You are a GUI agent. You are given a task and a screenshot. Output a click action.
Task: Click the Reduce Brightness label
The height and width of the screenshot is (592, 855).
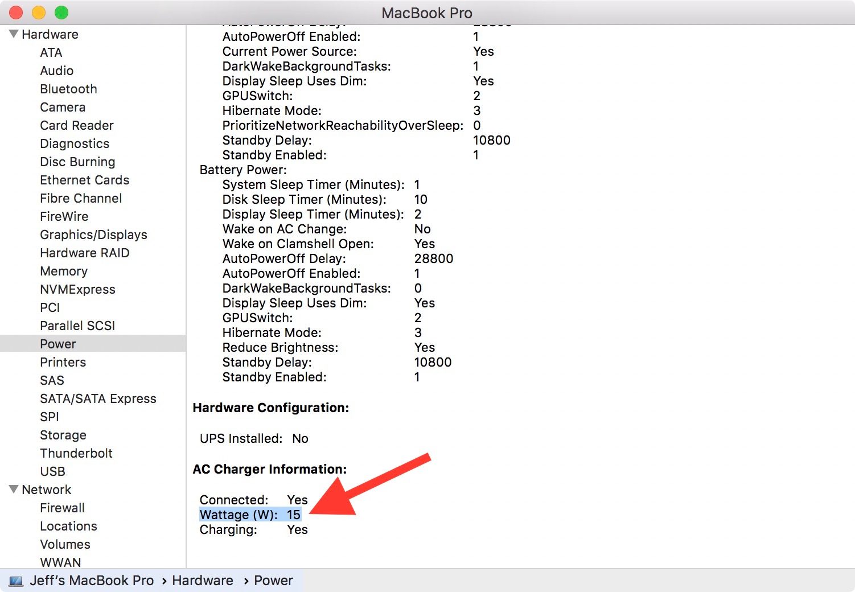[280, 347]
